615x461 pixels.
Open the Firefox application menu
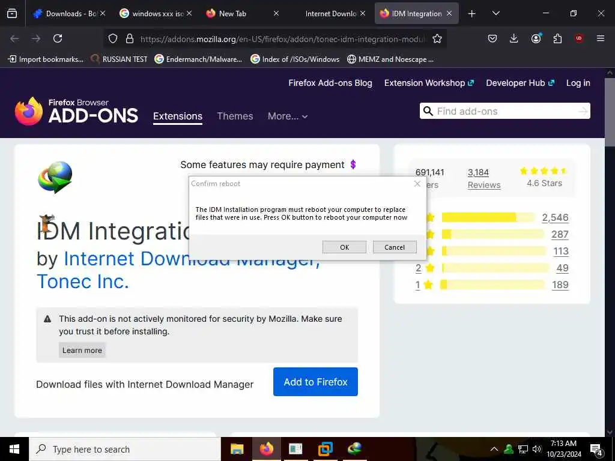[600, 38]
